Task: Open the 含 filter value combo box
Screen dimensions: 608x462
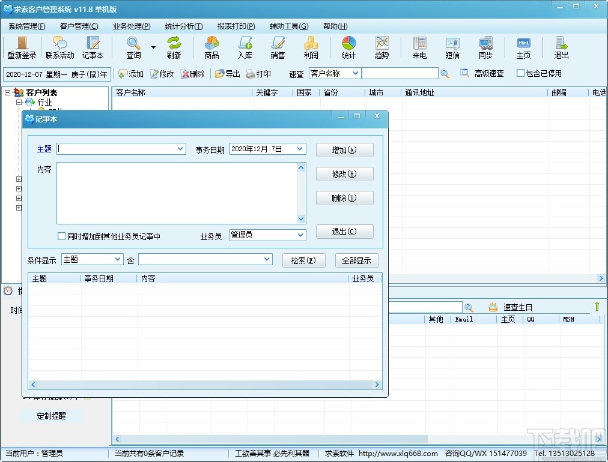Action: coord(267,259)
